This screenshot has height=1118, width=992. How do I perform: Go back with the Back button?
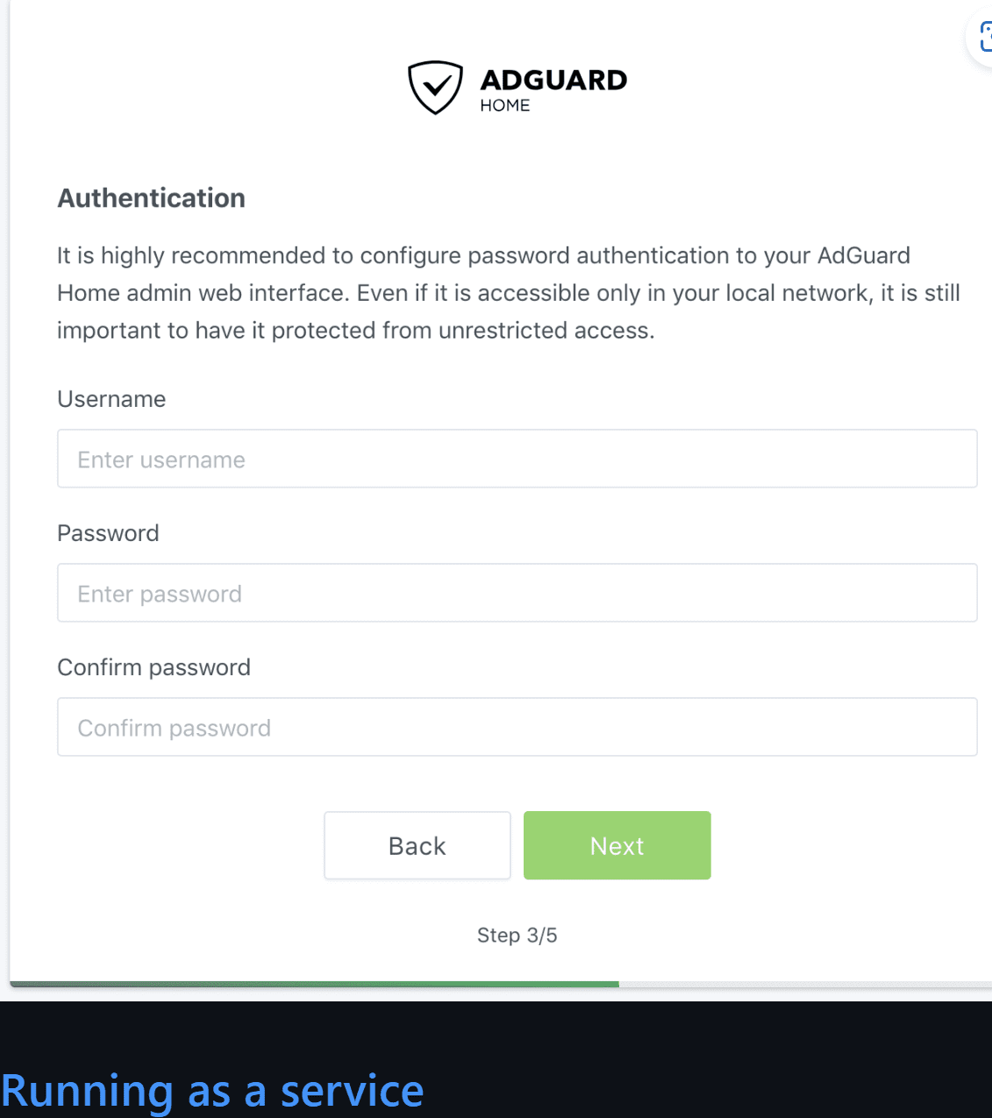click(417, 845)
